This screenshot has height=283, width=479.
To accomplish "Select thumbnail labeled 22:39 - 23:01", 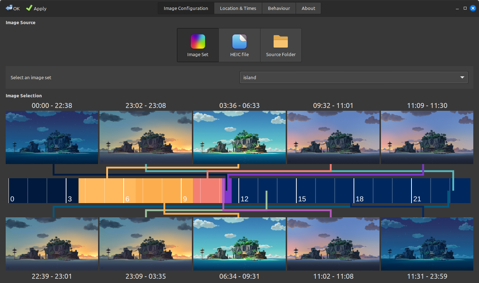I will tap(52, 244).
